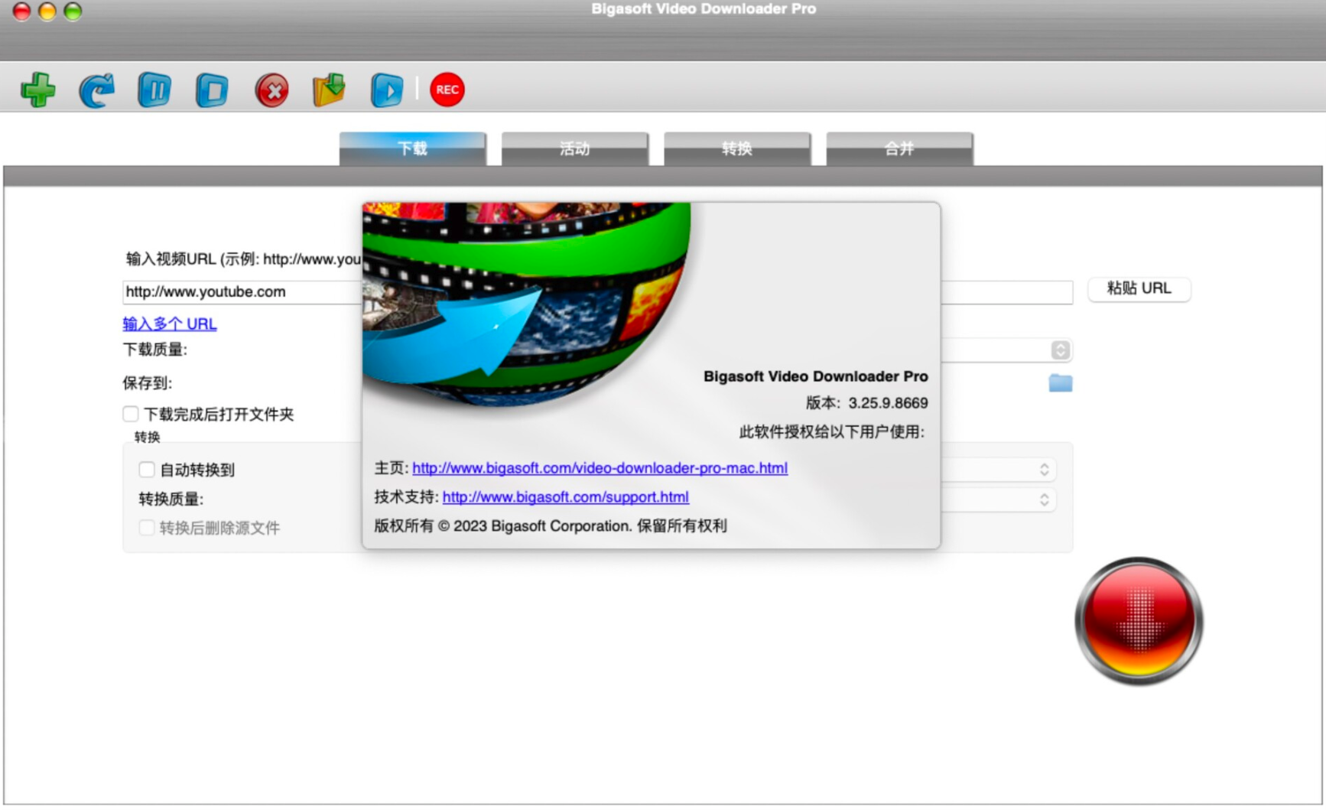1326x810 pixels.
Task: Click the yellow minimize window button
Action: 47,11
